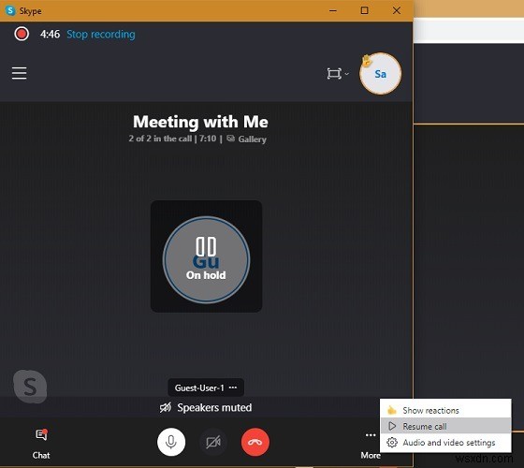Viewport: 524px width, 468px height.
Task: Open the Sa profile avatar
Action: click(380, 74)
